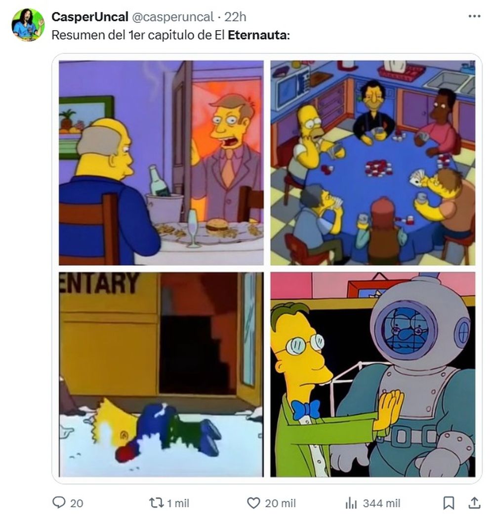
Task: Like the tweet with heart icon
Action: (253, 503)
